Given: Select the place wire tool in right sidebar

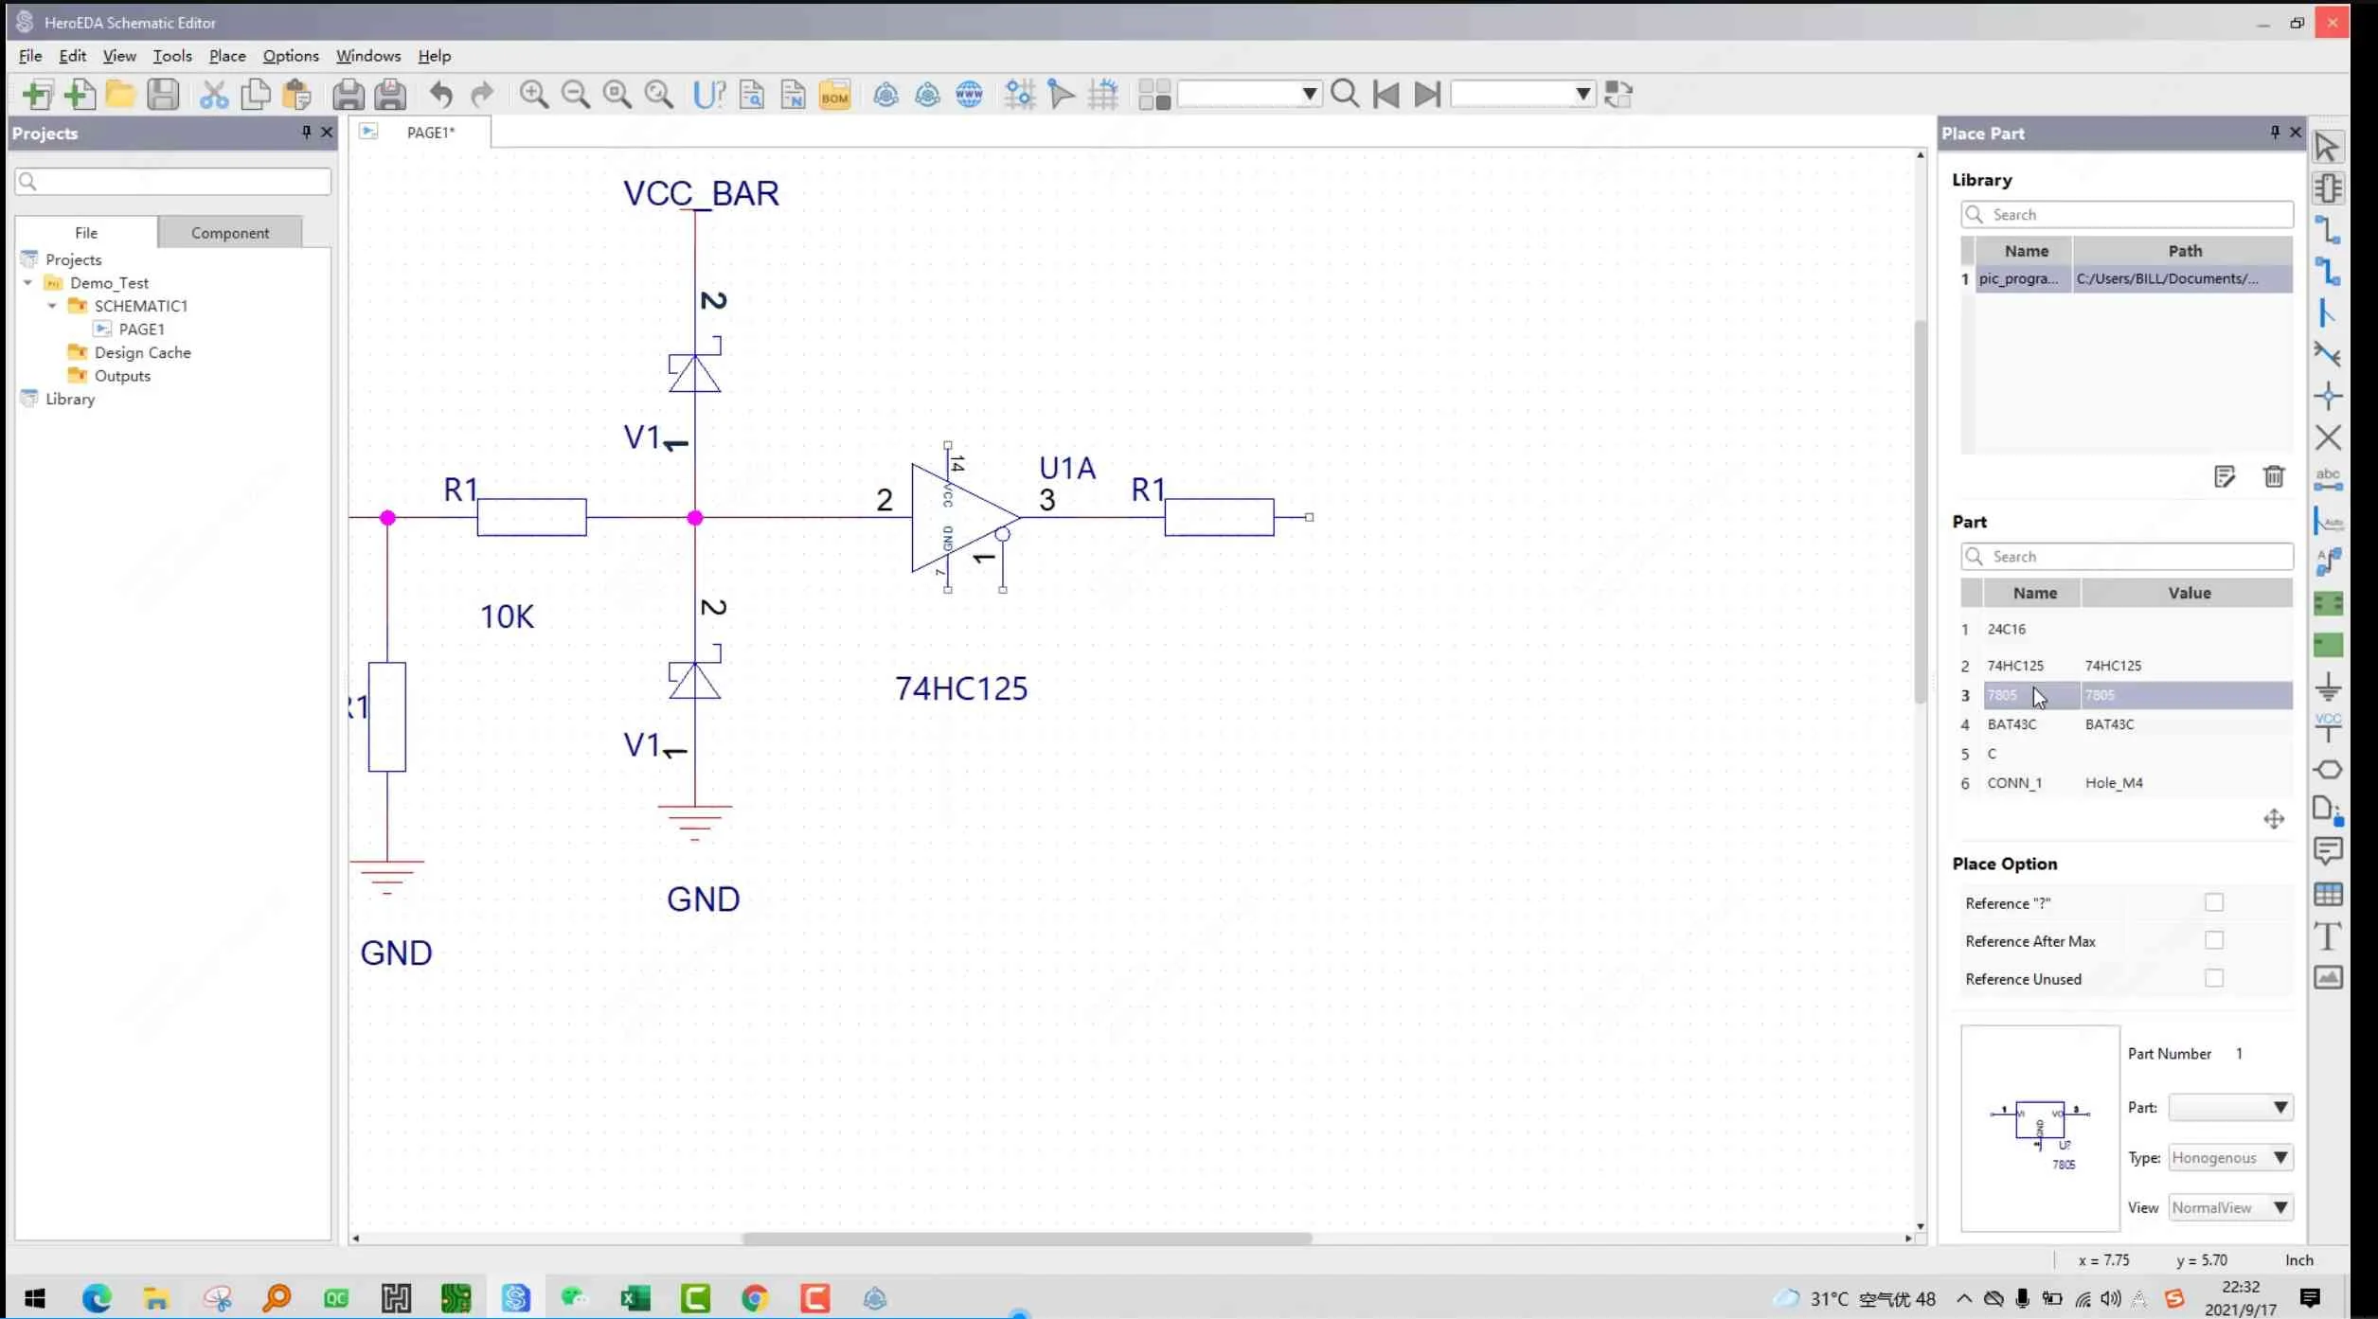Looking at the screenshot, I should tap(2327, 230).
